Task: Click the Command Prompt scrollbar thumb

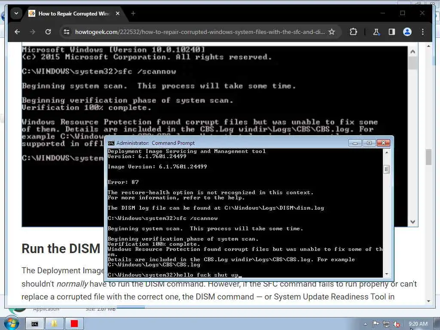Action: (387, 169)
